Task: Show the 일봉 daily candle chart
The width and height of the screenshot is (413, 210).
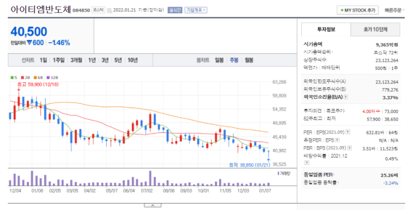Action: (x=219, y=60)
